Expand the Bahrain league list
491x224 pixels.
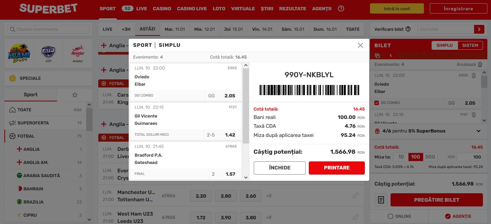45,189
